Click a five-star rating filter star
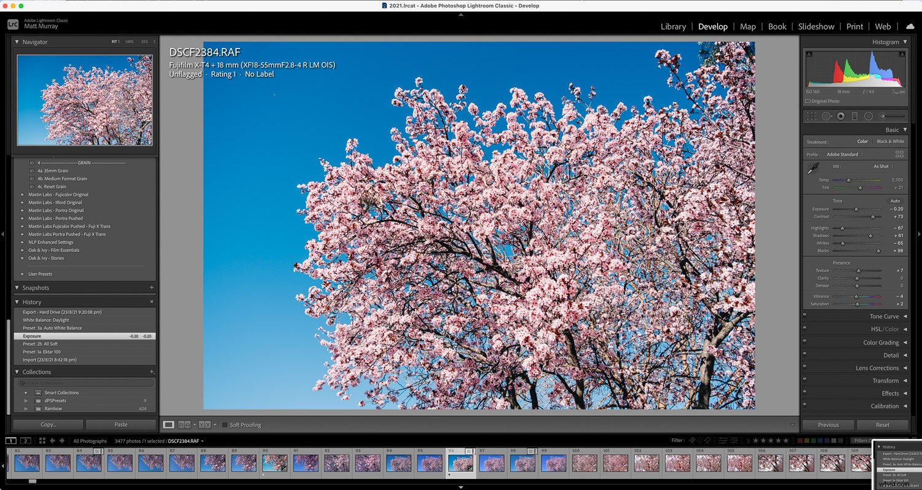The height and width of the screenshot is (490, 922). pos(786,440)
